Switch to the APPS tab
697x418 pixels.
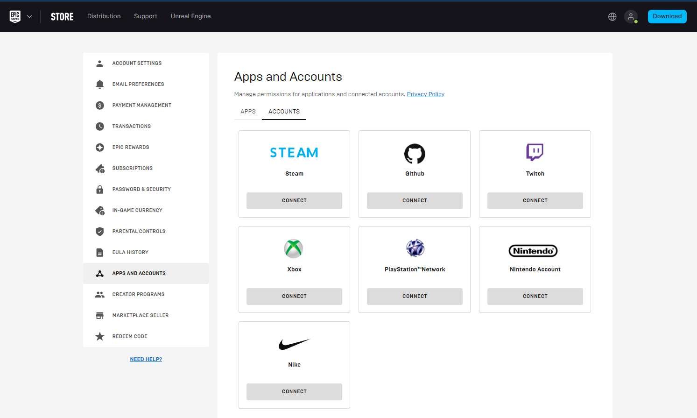click(x=248, y=112)
